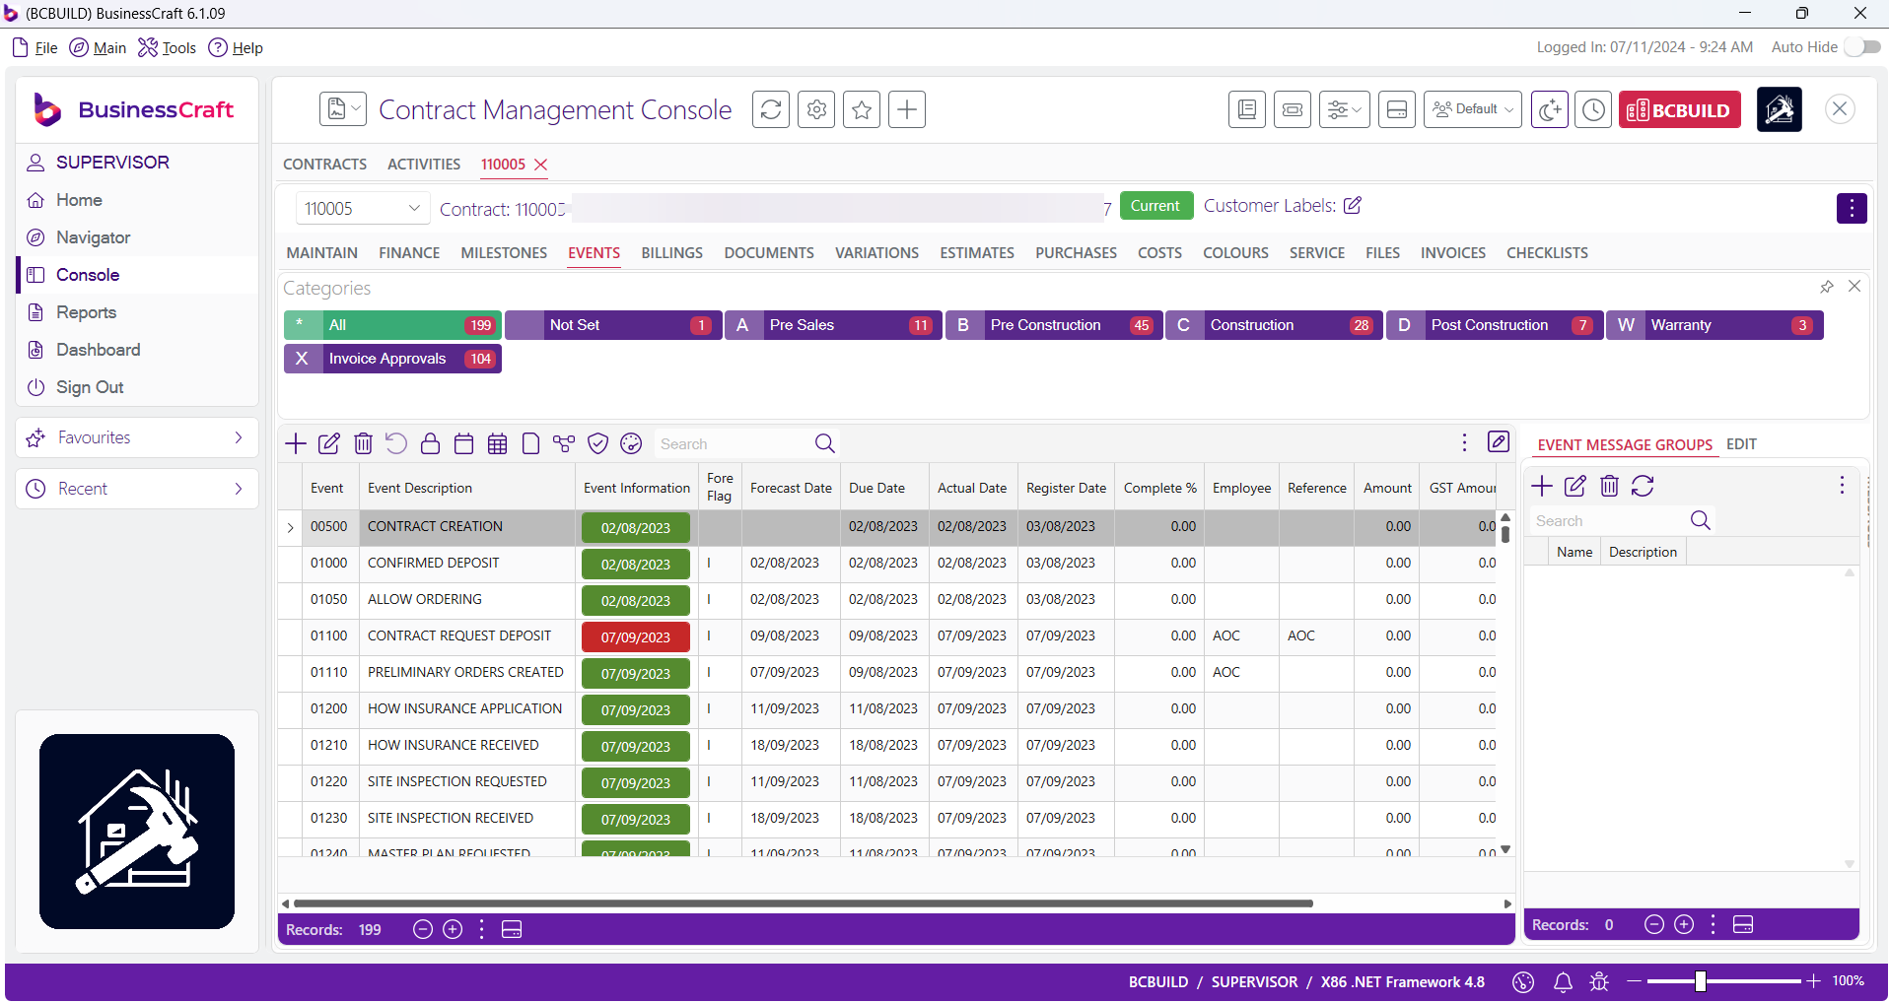Add new event message group plus icon
This screenshot has height=1003, width=1889.
[1542, 486]
